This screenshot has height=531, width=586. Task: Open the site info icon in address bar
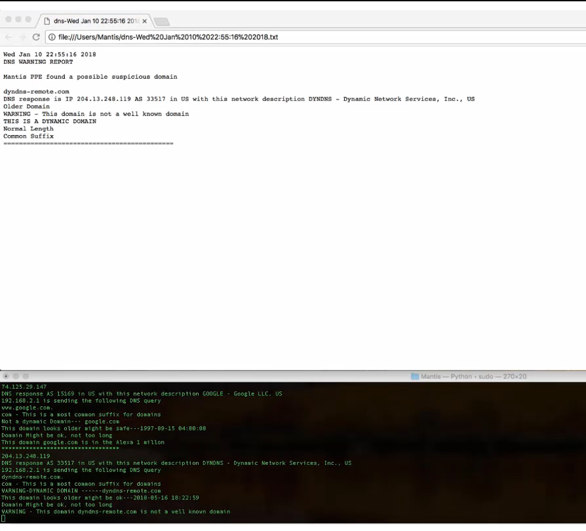(52, 37)
